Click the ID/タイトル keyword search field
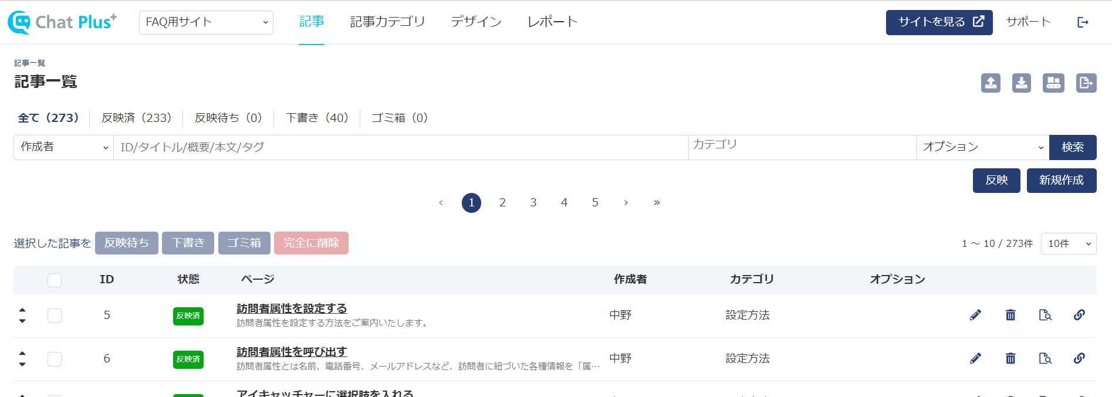The width and height of the screenshot is (1112, 397). click(x=400, y=147)
